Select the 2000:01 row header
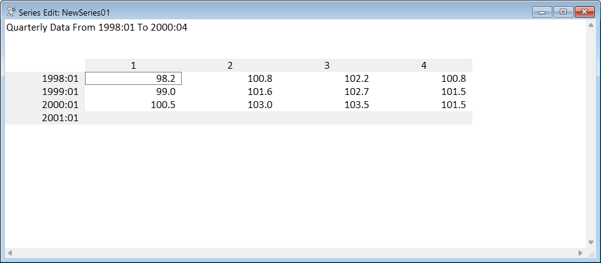 tap(60, 105)
